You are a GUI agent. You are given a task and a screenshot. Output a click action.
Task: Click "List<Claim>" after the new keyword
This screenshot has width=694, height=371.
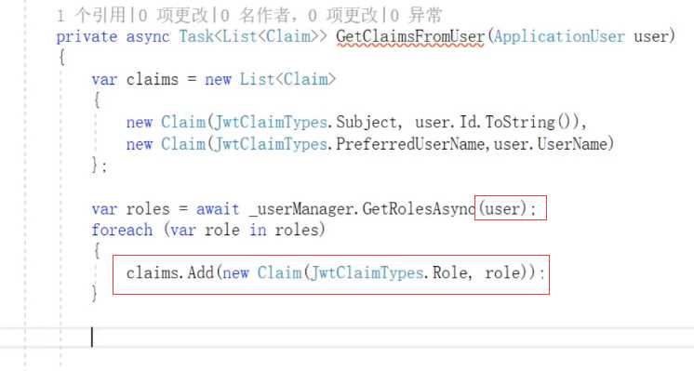tap(288, 80)
